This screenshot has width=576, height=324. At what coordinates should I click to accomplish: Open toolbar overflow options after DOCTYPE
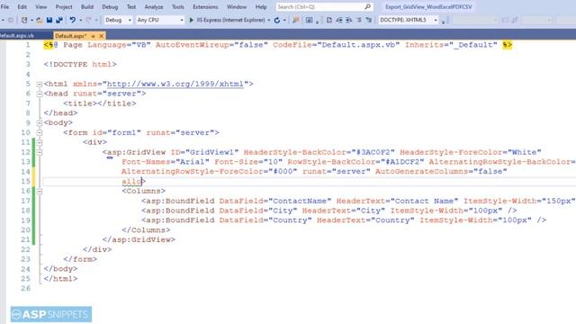point(443,21)
